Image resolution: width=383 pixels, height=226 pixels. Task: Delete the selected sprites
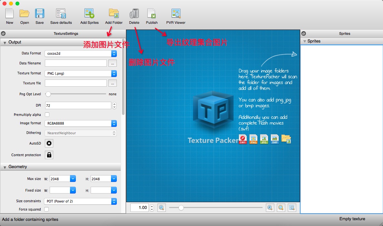[x=134, y=14]
